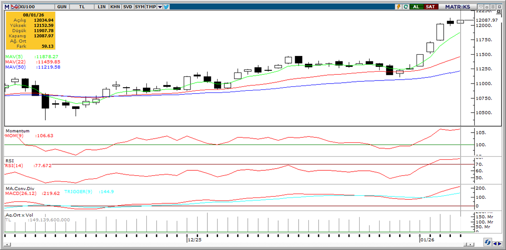Click the horizontal scrollbar right arrow
The height and width of the screenshot is (250, 506).
pos(471,244)
